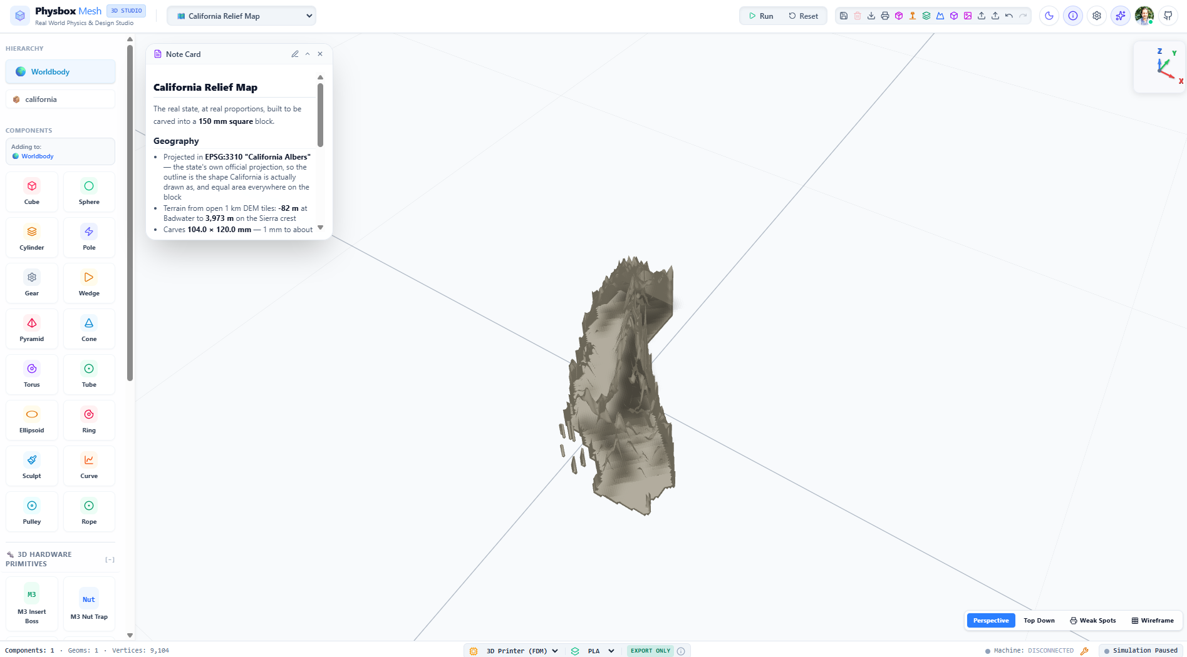Switch to Perspective view
Viewport: 1187px width, 657px height.
point(991,621)
